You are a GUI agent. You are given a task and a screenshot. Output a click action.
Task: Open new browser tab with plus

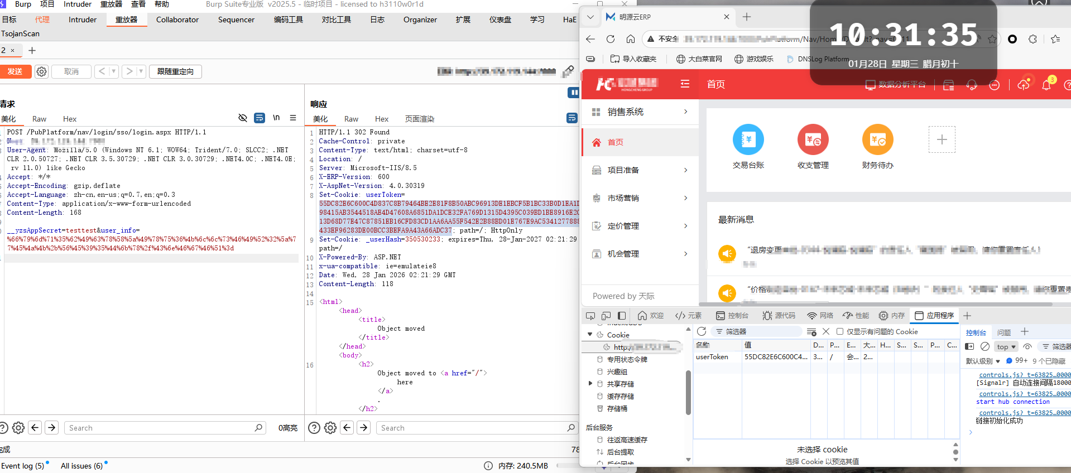point(747,17)
